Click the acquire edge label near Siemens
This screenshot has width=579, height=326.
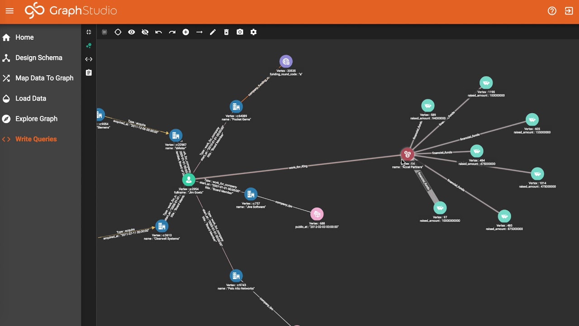[x=136, y=126]
